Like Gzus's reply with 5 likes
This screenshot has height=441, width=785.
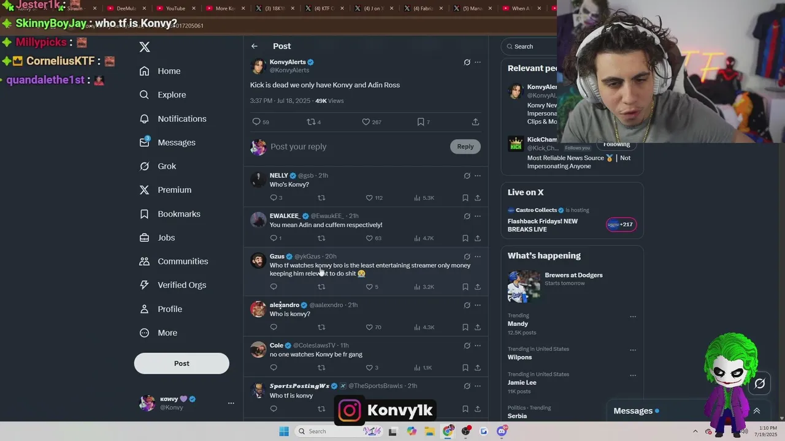click(x=372, y=287)
